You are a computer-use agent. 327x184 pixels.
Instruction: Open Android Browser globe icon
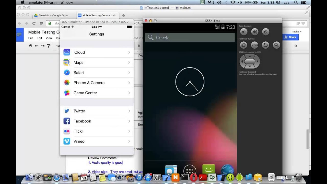click(x=227, y=170)
